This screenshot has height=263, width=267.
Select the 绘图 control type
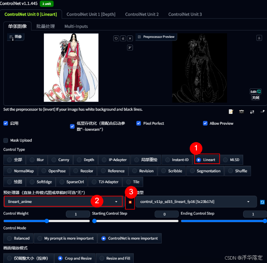[15, 182]
